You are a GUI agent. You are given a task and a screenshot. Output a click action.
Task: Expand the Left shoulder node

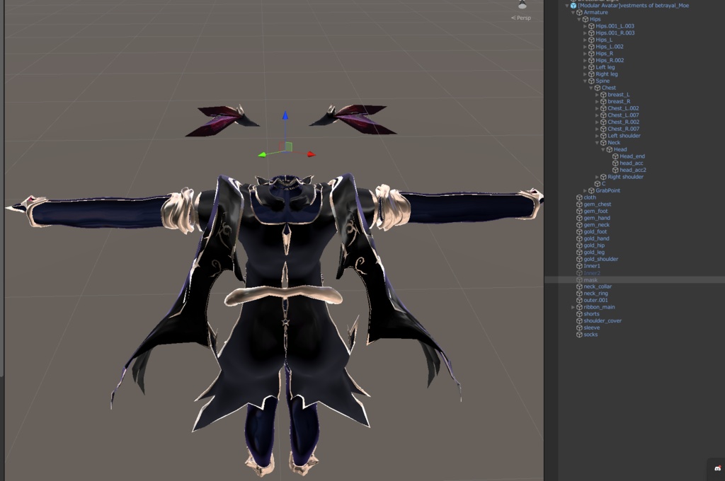(x=597, y=136)
